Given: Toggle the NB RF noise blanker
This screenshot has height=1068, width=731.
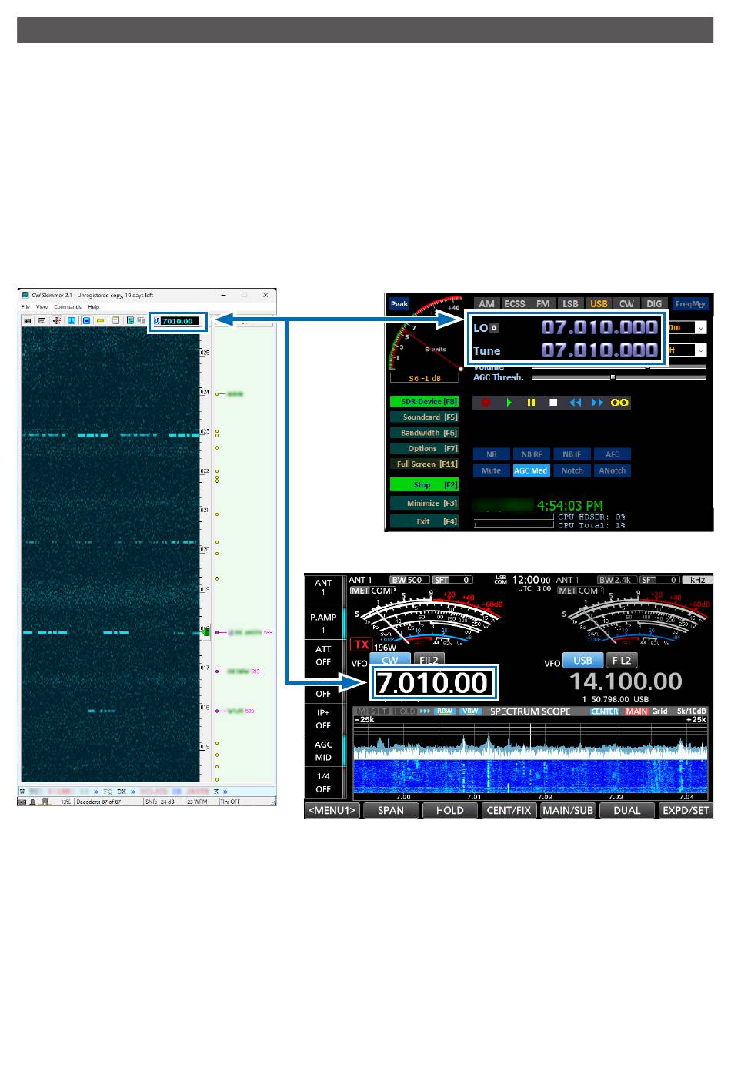Looking at the screenshot, I should click(x=531, y=454).
